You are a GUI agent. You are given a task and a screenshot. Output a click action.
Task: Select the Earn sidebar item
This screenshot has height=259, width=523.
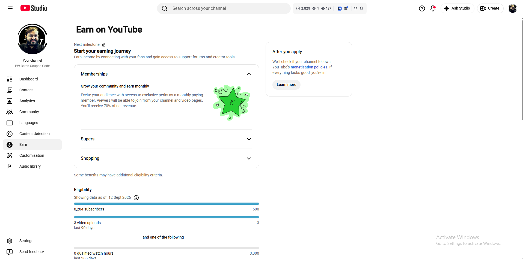point(32,144)
